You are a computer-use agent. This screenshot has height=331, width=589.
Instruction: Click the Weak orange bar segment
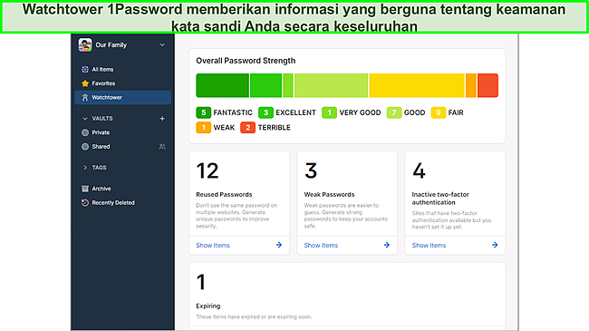pos(471,85)
